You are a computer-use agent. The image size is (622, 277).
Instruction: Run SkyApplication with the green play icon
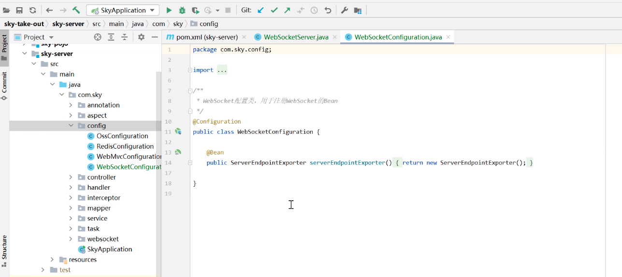coord(169,10)
